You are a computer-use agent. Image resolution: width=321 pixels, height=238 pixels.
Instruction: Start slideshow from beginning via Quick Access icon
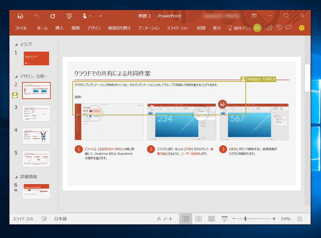click(x=69, y=16)
